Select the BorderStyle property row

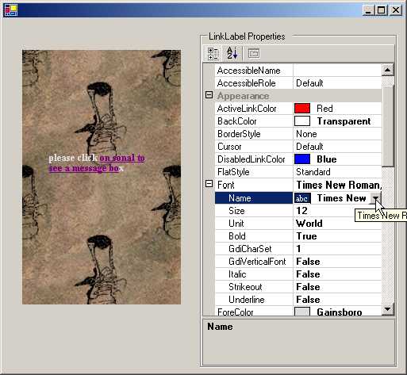[298, 134]
